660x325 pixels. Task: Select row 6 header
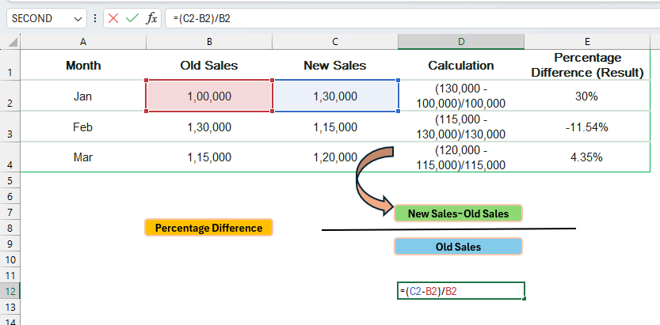pyautogui.click(x=10, y=196)
